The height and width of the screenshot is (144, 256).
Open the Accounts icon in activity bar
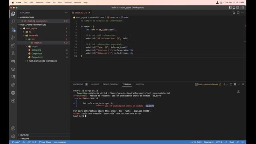pyautogui.click(x=13, y=128)
